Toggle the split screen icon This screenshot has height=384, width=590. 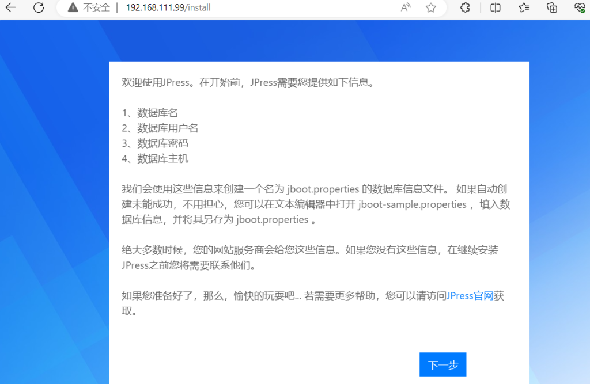pyautogui.click(x=495, y=7)
